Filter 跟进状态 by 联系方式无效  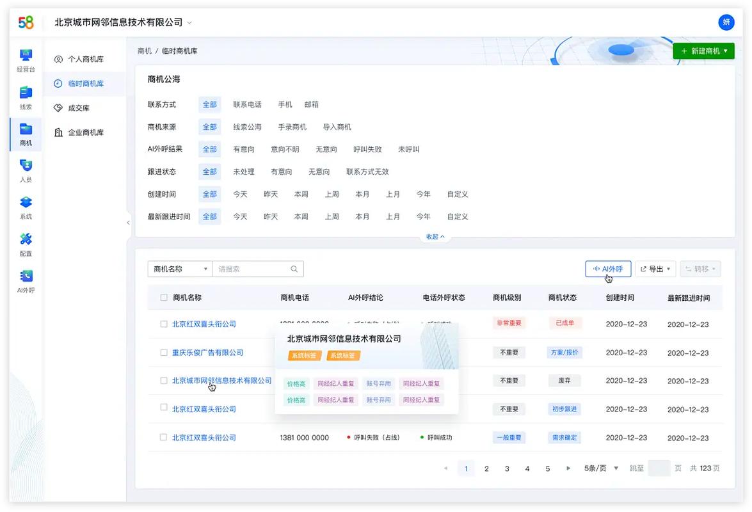(x=367, y=172)
